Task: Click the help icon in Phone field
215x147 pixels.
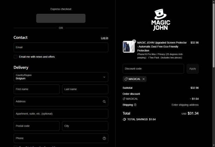Action: [104, 138]
